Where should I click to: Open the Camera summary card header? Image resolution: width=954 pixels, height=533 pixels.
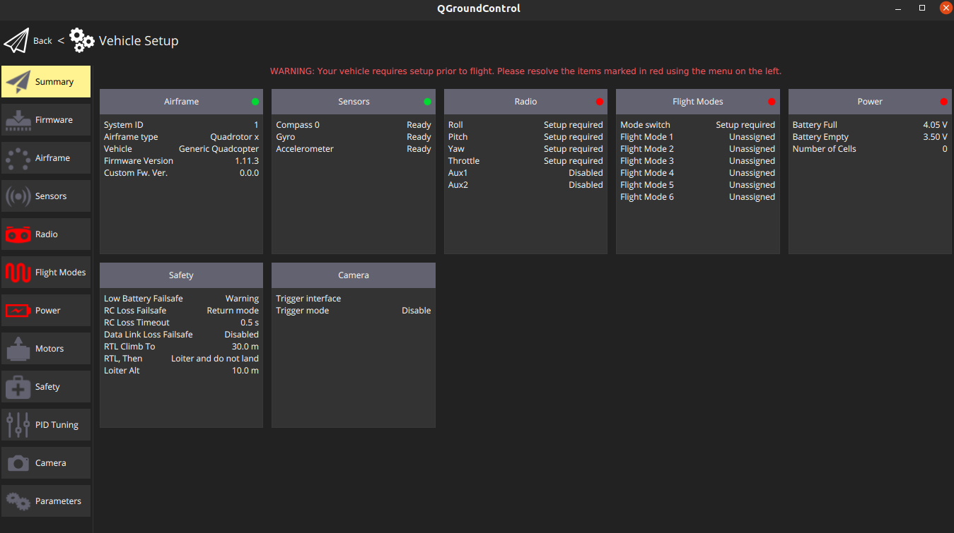(354, 275)
